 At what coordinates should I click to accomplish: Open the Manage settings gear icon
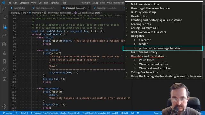[x=4, y=106]
